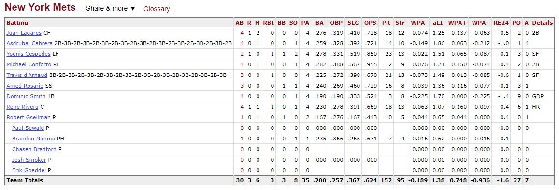Open Brandon Nimmo player page
Viewport: 559px width, 190px height.
tap(33, 139)
